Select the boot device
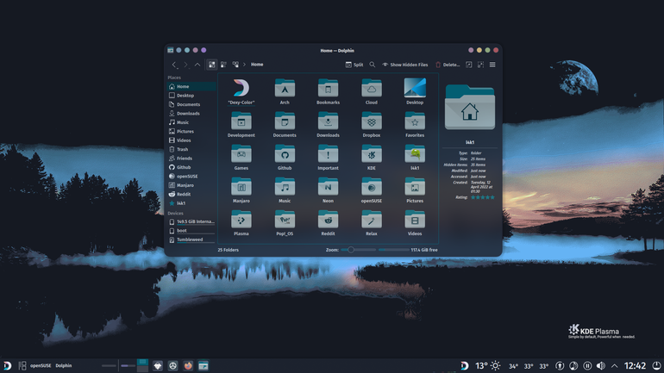 pyautogui.click(x=191, y=231)
